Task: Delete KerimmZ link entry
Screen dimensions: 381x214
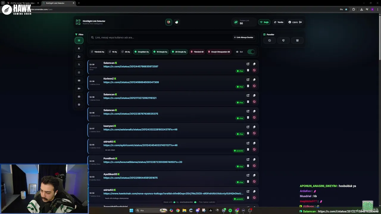Action: click(248, 86)
